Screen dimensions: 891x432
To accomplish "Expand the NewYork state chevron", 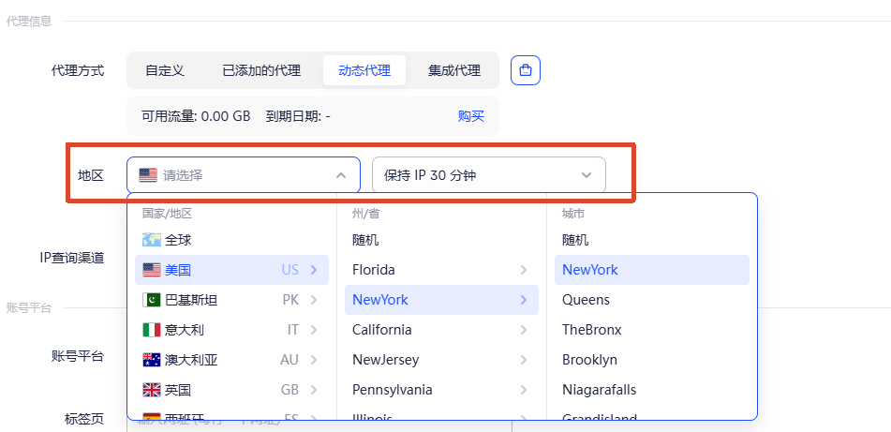I will (524, 300).
